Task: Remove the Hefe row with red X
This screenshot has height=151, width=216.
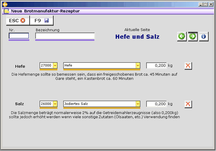Action: 188,66
